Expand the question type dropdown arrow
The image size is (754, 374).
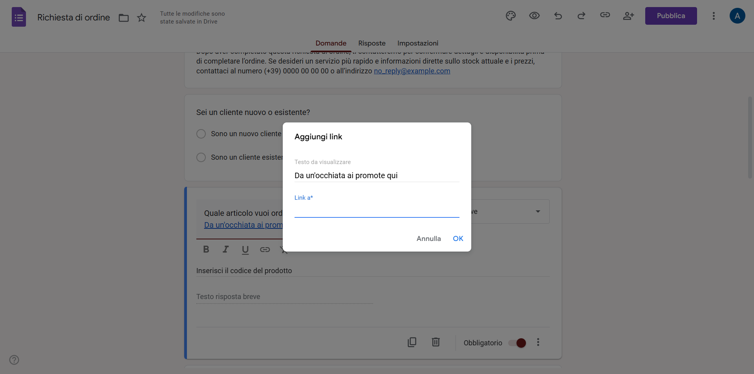pyautogui.click(x=538, y=212)
